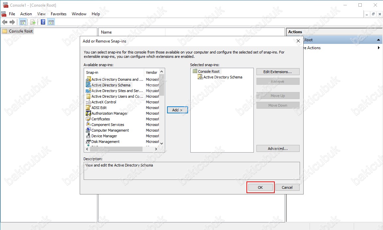
Task: Click the Snap-in column header
Action: tap(114, 72)
